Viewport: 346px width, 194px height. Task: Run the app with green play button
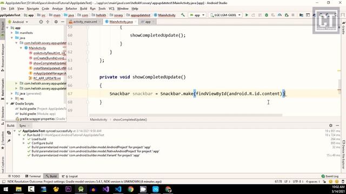(x=247, y=15)
